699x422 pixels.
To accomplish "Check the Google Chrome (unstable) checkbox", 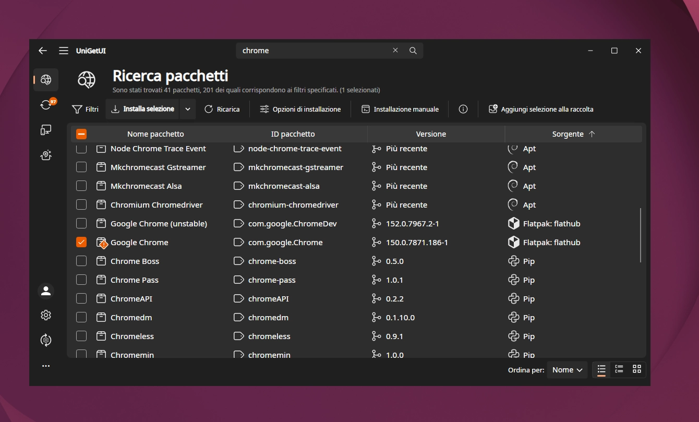I will click(x=81, y=224).
